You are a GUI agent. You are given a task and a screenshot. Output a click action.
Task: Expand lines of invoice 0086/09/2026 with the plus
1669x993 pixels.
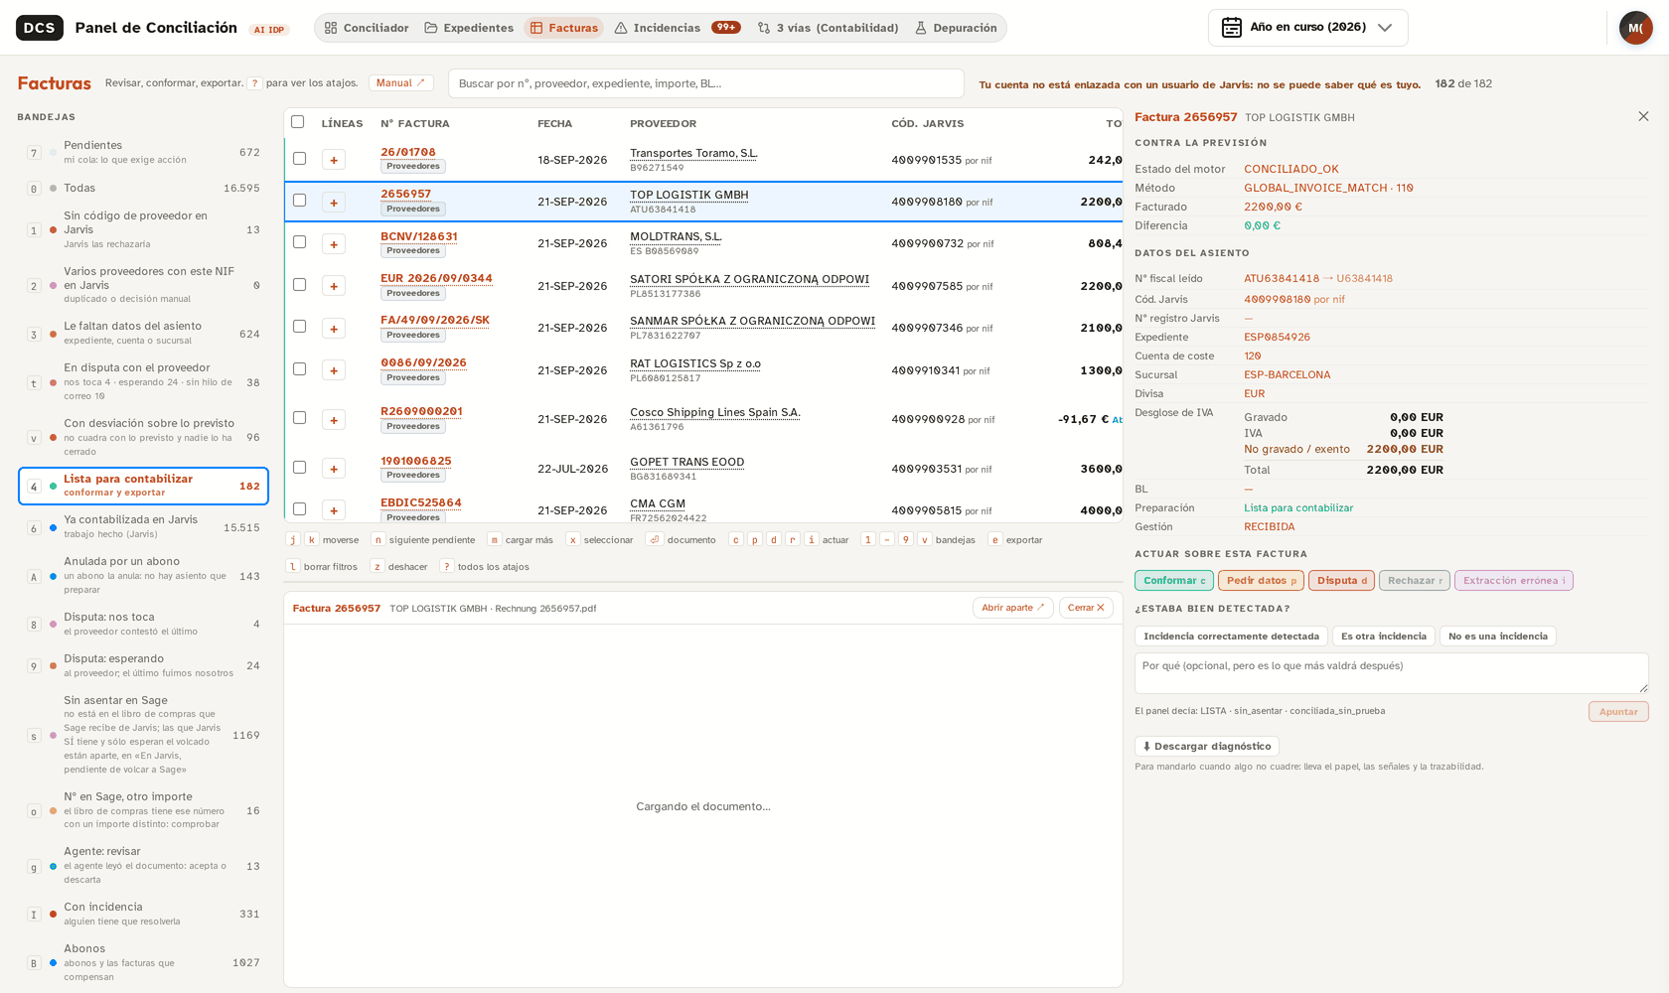pos(334,370)
